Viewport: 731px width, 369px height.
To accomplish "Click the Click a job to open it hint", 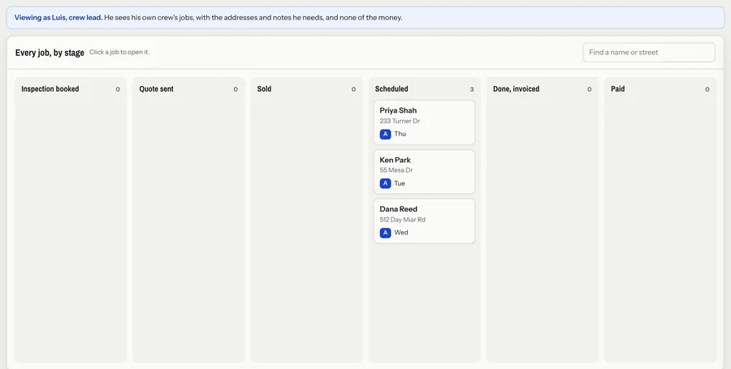I will (119, 52).
